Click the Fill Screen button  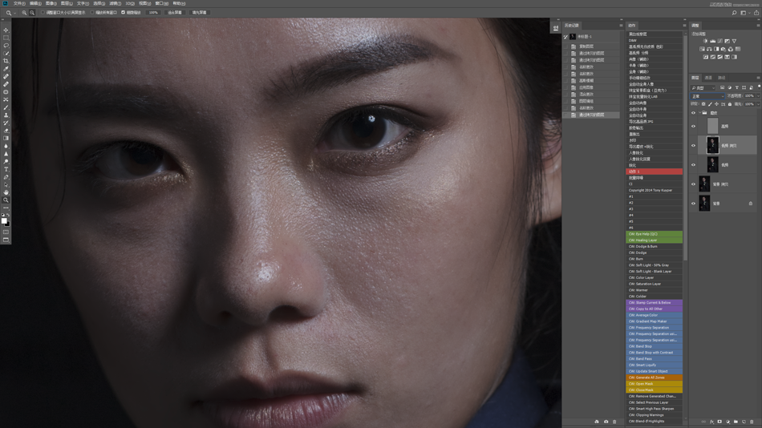(x=199, y=13)
